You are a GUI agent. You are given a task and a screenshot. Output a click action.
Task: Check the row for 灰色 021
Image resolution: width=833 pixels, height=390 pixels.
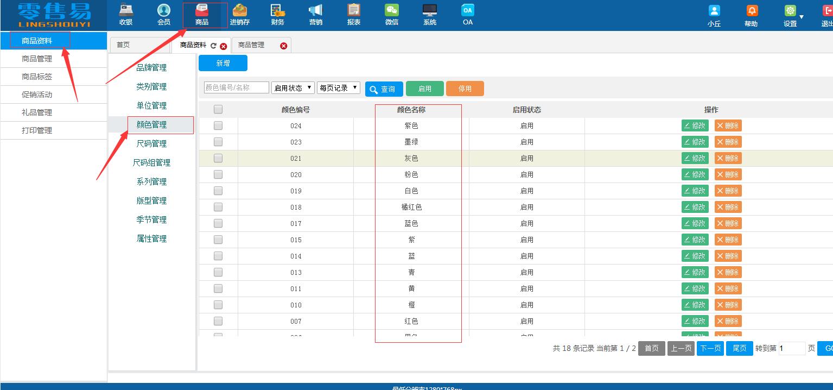[x=218, y=158]
